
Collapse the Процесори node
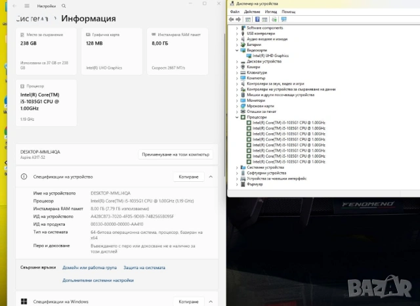(x=237, y=117)
